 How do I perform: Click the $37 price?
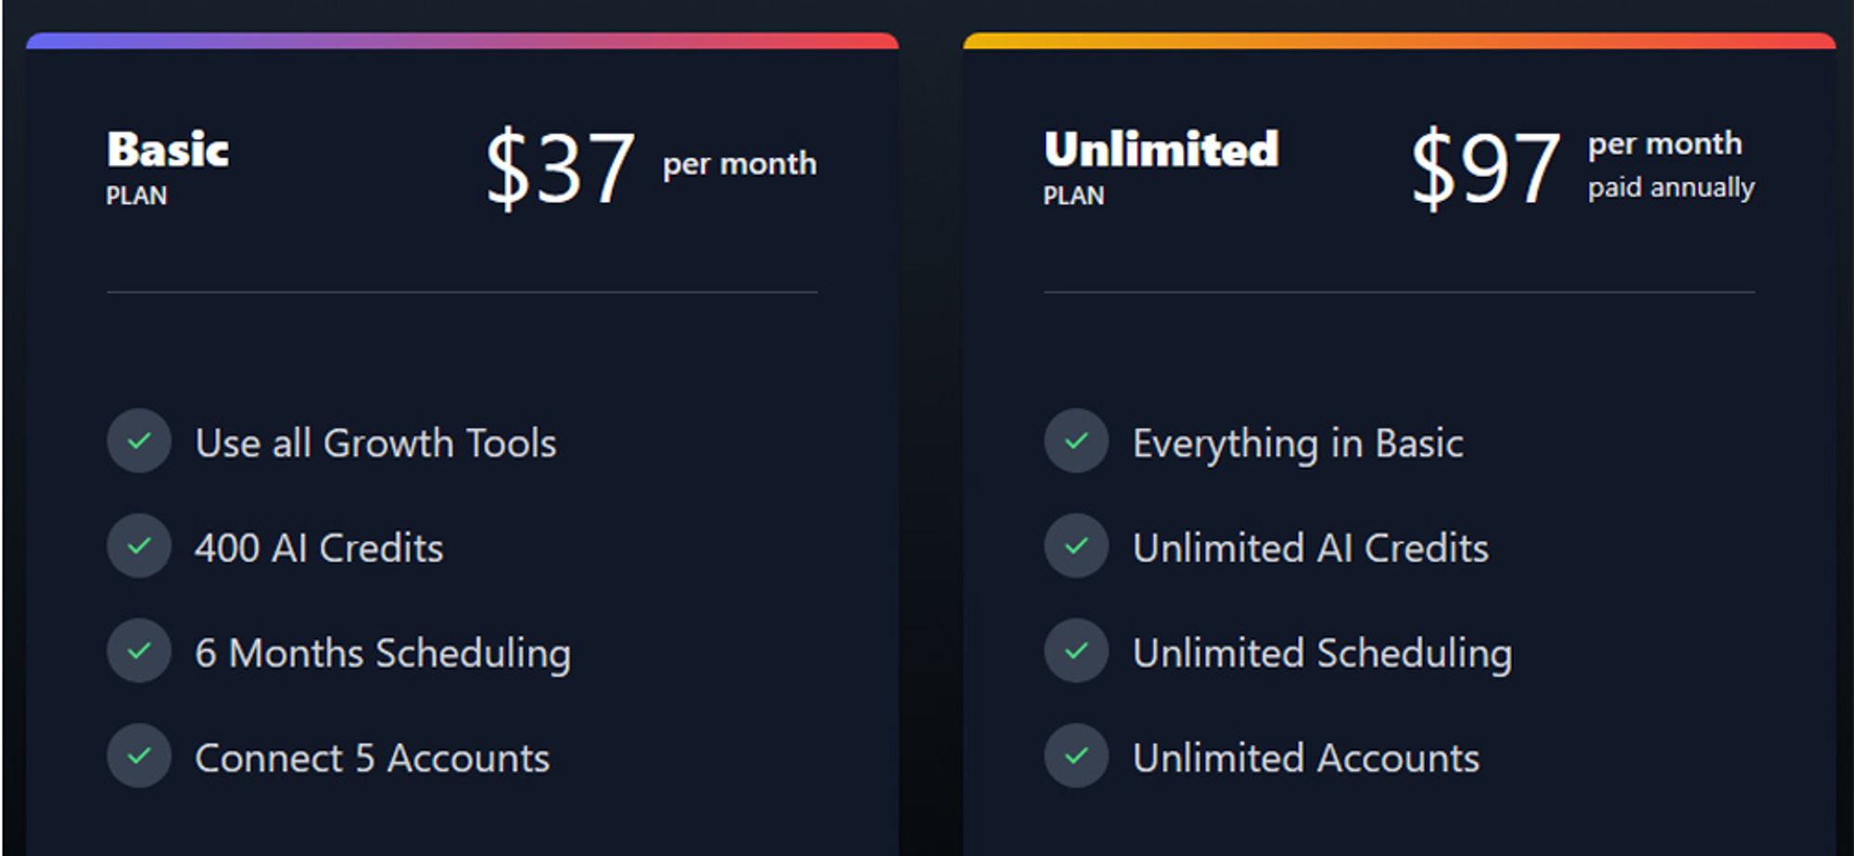[x=561, y=169]
